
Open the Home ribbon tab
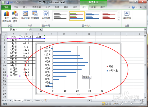click(x=16, y=7)
